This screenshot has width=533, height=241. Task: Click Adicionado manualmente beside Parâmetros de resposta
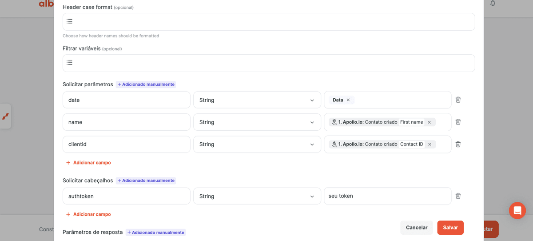point(155,232)
